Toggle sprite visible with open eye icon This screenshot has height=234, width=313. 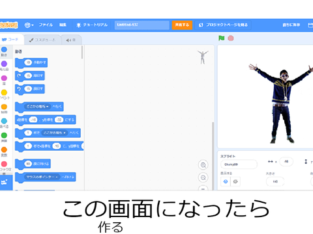(226, 181)
